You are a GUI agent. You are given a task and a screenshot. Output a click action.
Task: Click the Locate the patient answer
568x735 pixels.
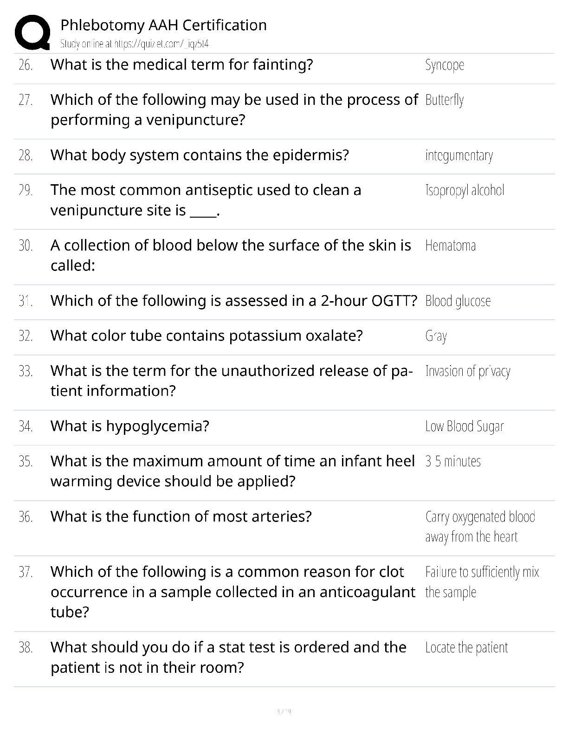pyautogui.click(x=466, y=648)
